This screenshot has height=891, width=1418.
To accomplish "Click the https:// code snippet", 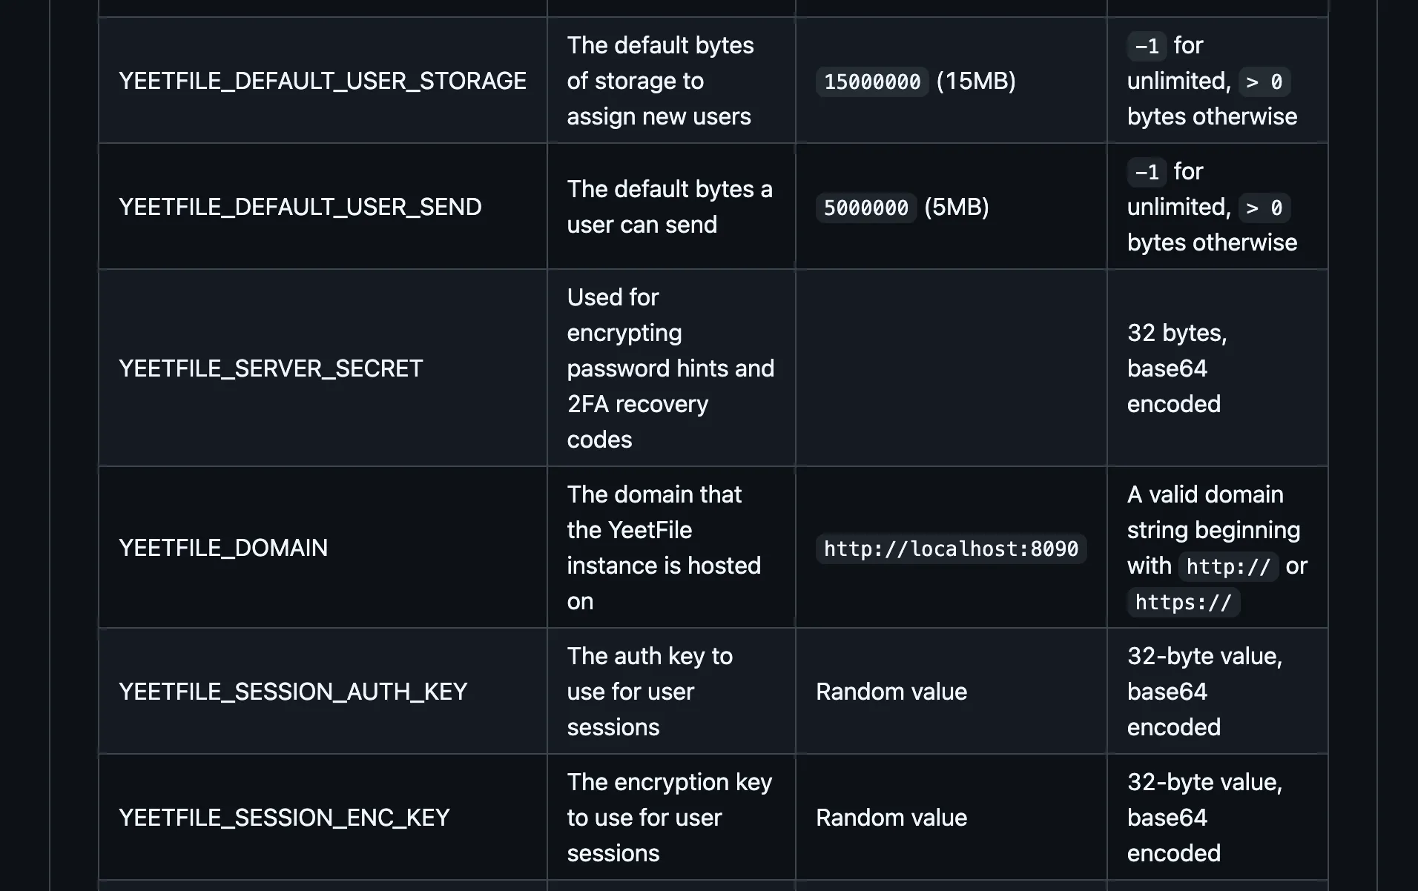I will coord(1183,602).
